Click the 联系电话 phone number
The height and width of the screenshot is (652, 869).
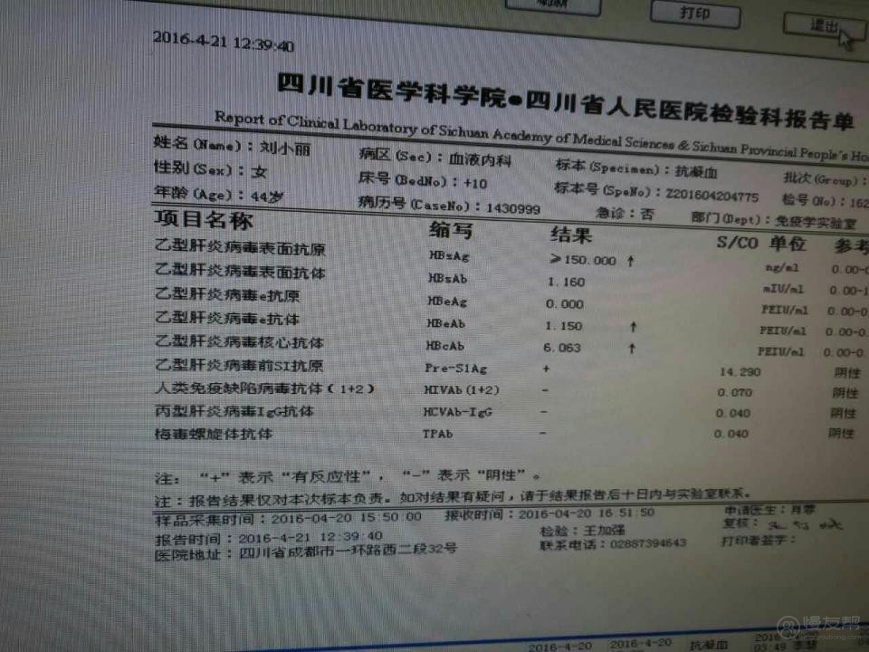pos(614,544)
